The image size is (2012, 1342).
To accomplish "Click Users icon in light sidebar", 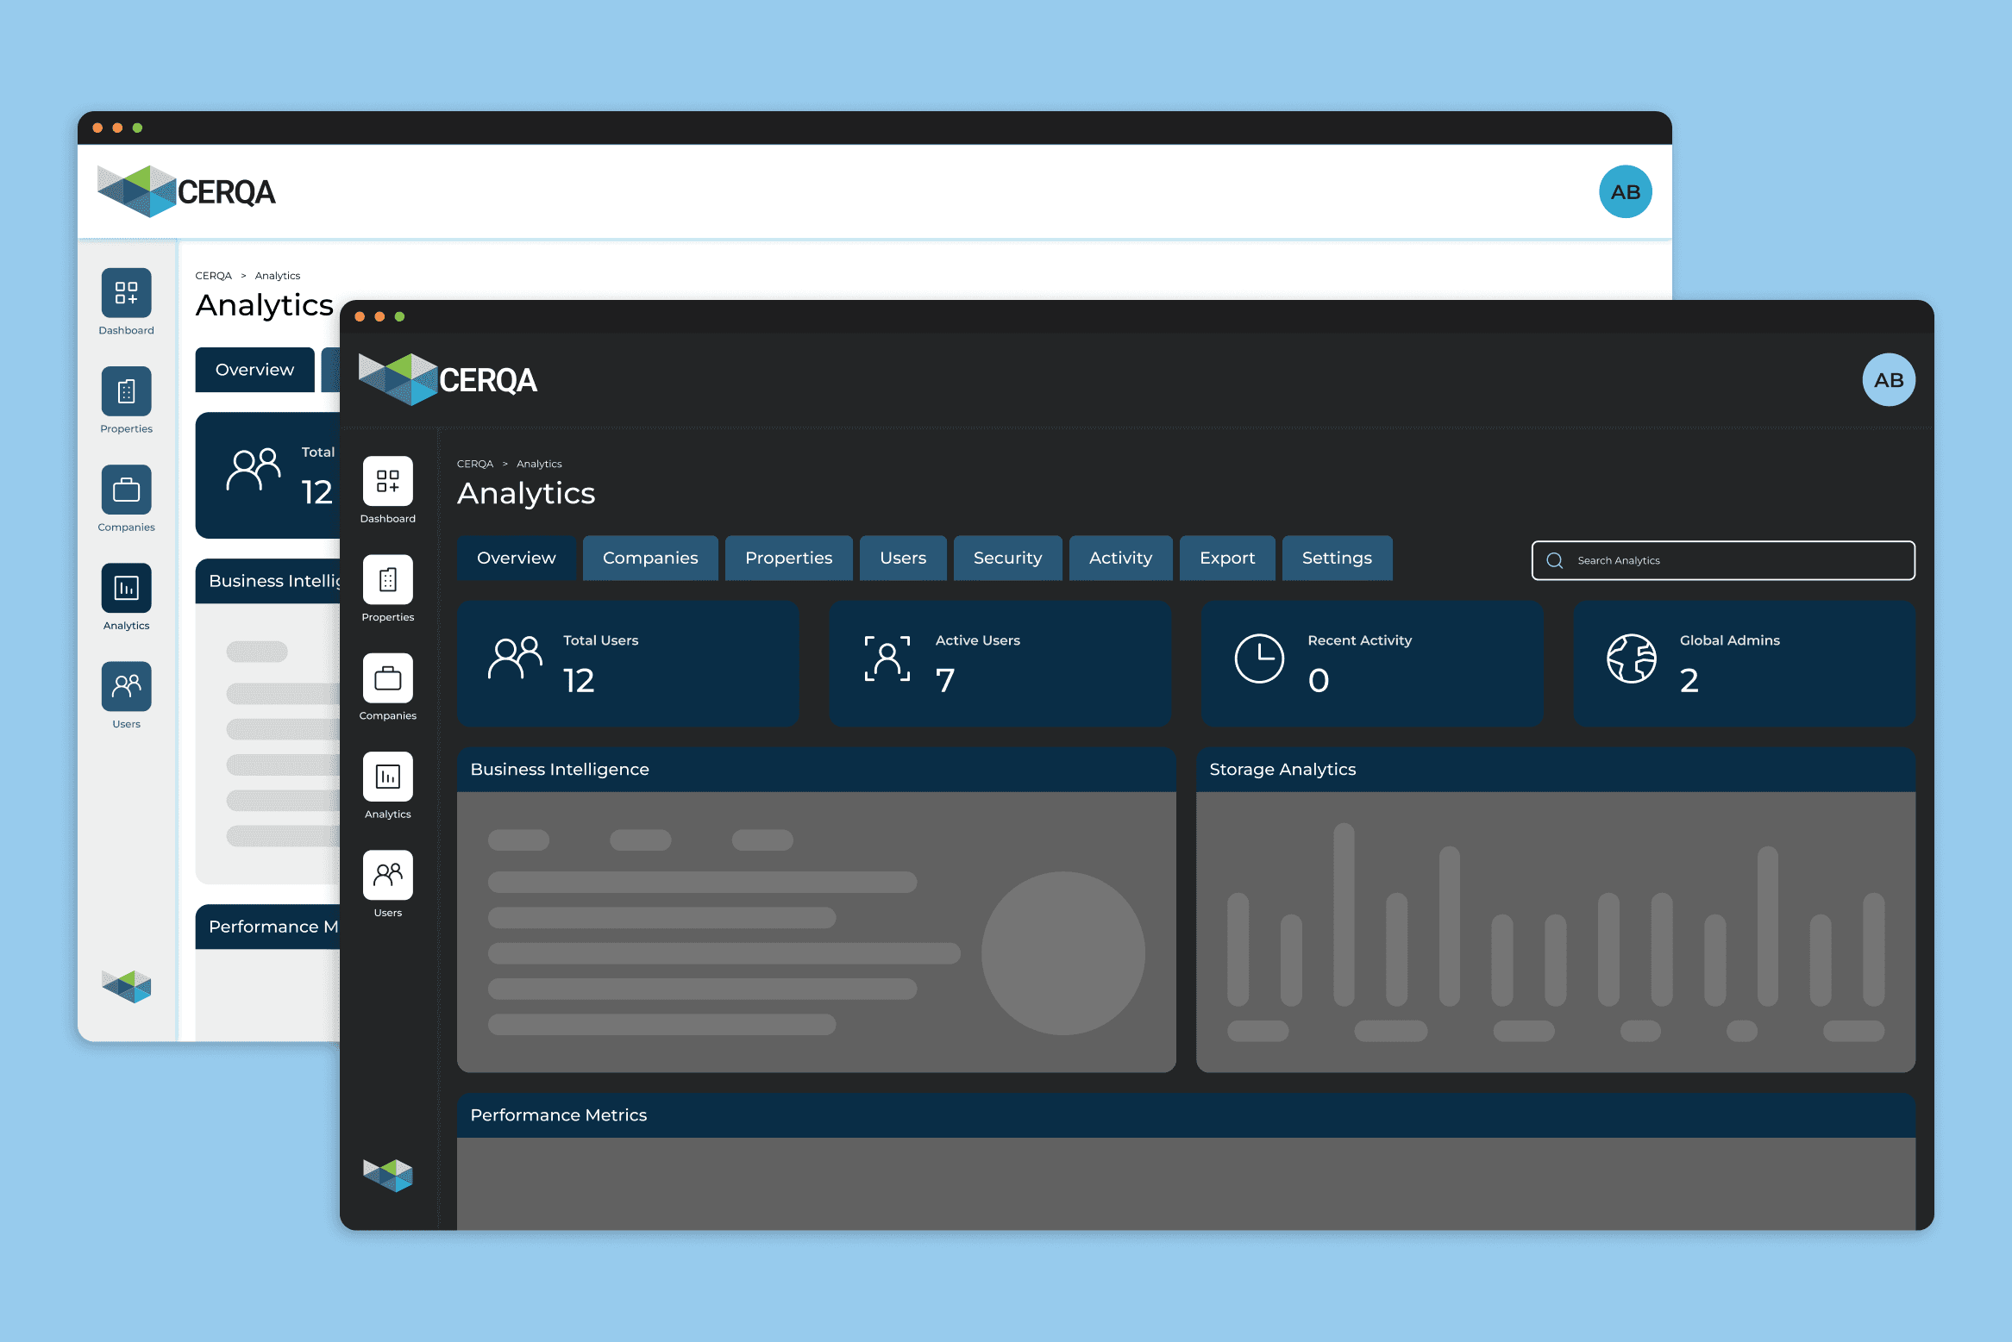I will (126, 686).
